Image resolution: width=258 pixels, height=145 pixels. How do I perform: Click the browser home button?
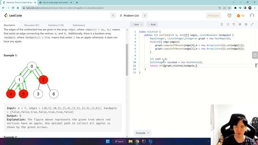[x=18, y=8]
